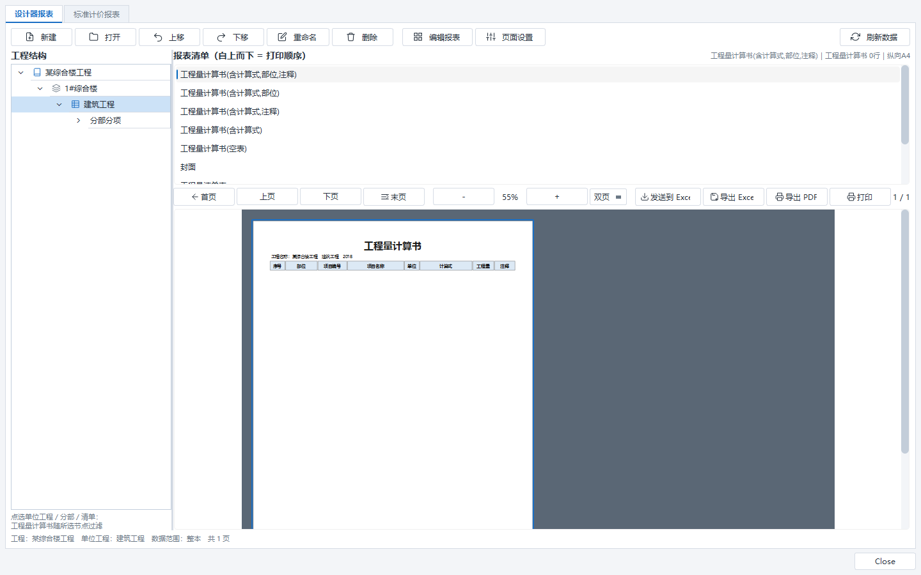Viewport: 921px width, 575px height.
Task: Collapse 1#综合楼 tree node
Action: [x=40, y=89]
